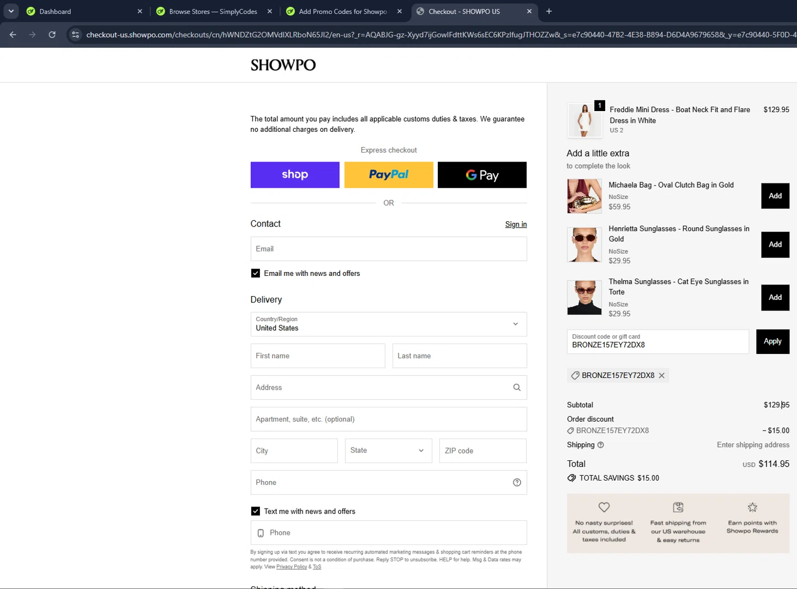
Task: Uncheck Email me with news and offers
Action: [x=256, y=273]
